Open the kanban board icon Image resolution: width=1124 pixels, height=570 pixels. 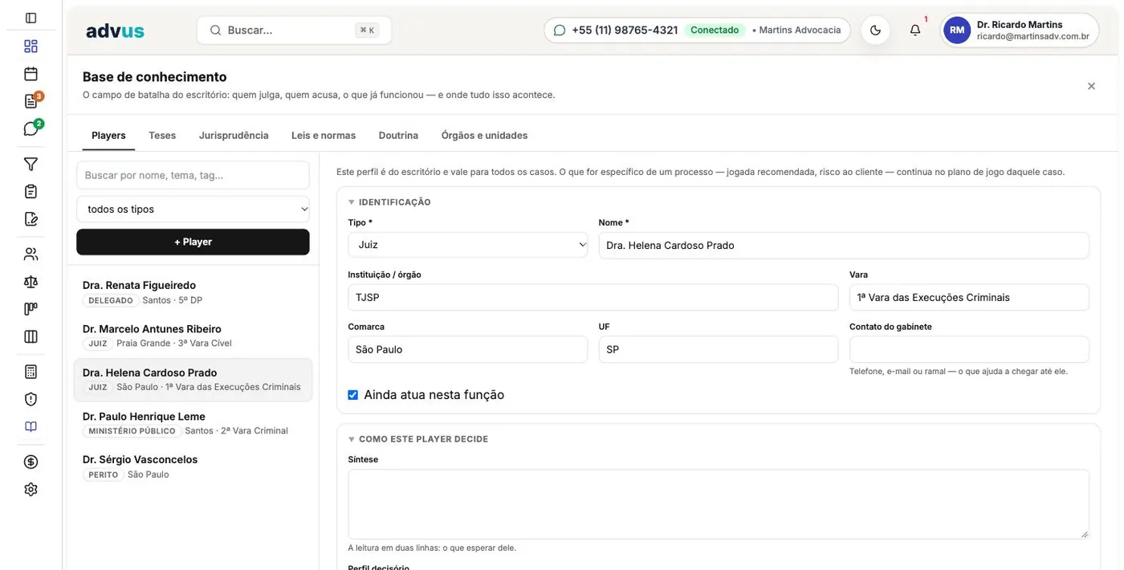point(31,309)
